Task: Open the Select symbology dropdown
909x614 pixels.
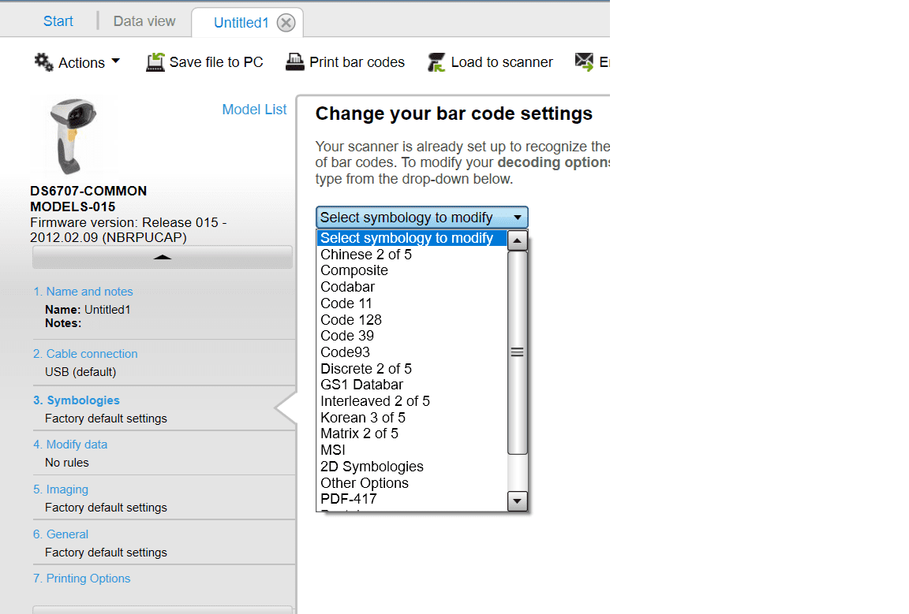Action: point(422,218)
